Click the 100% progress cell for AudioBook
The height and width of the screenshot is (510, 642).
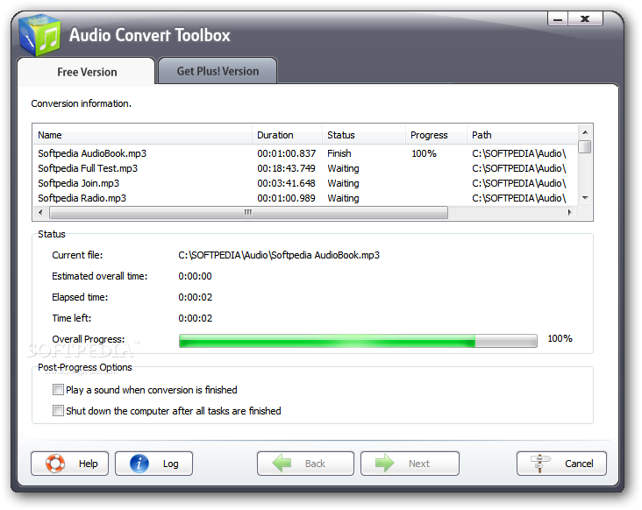(x=424, y=153)
